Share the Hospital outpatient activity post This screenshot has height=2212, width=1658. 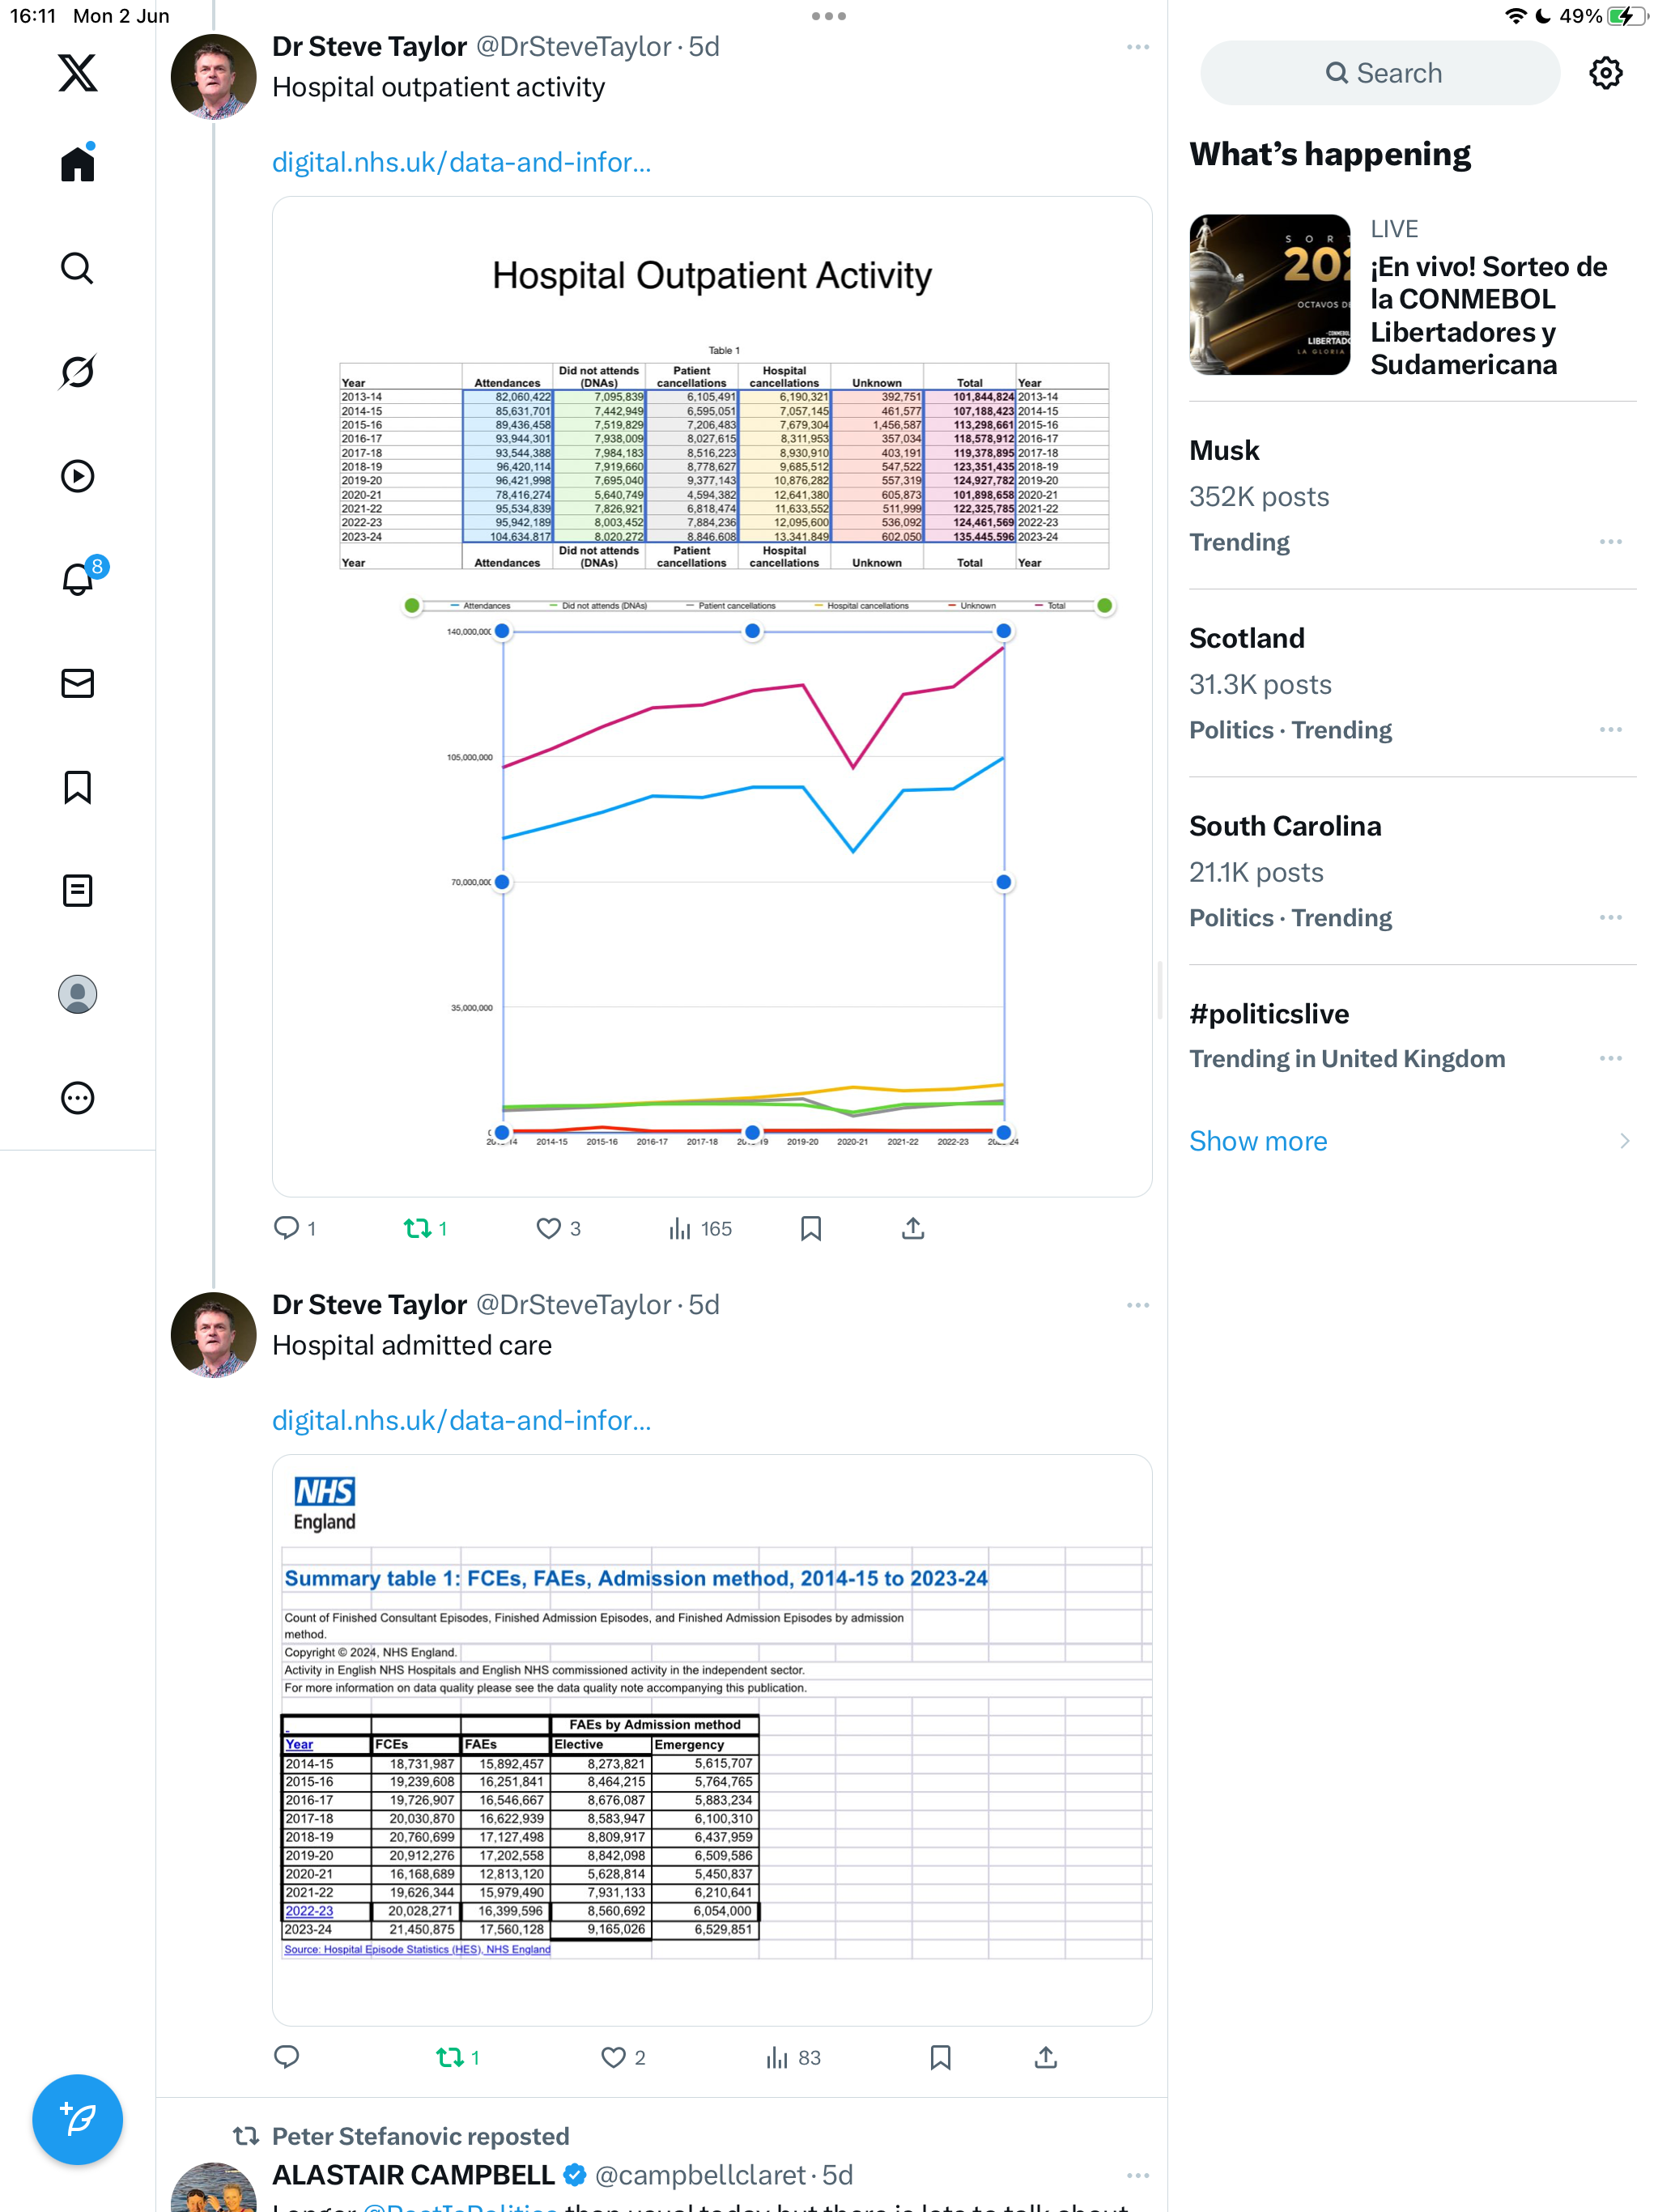[913, 1228]
